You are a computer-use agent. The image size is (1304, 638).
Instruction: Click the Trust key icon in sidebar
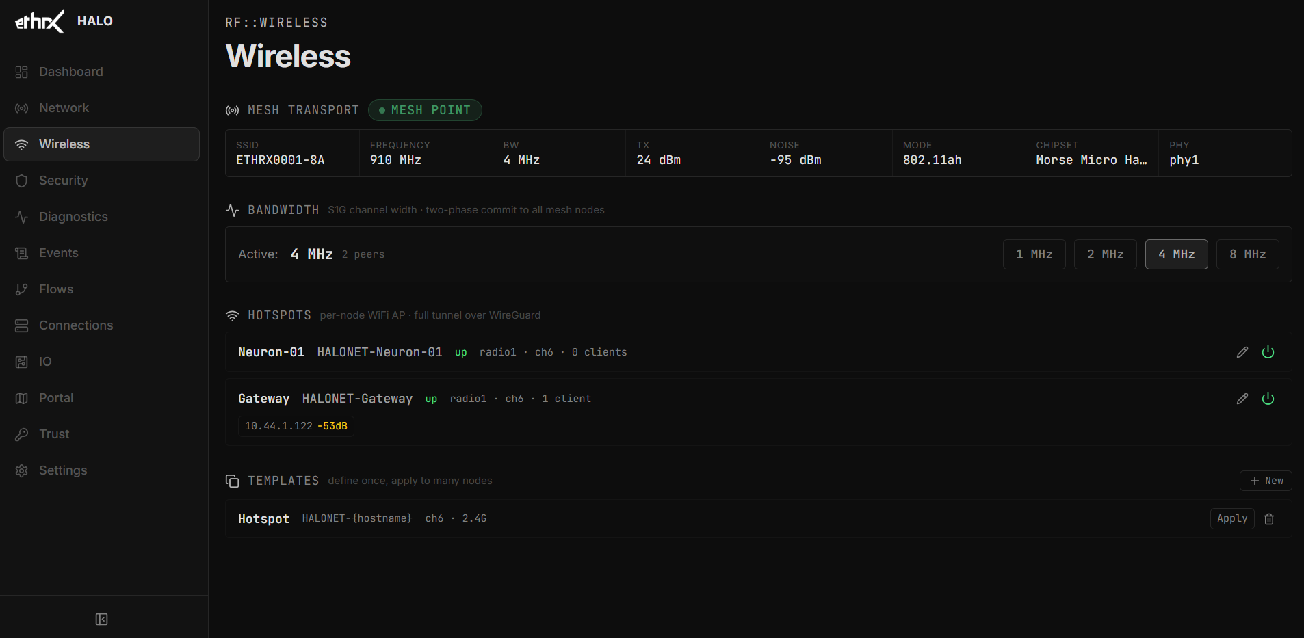coord(22,434)
